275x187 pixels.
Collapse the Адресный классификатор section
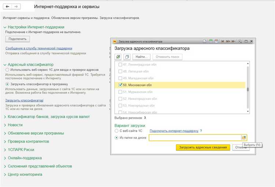coord(5,65)
